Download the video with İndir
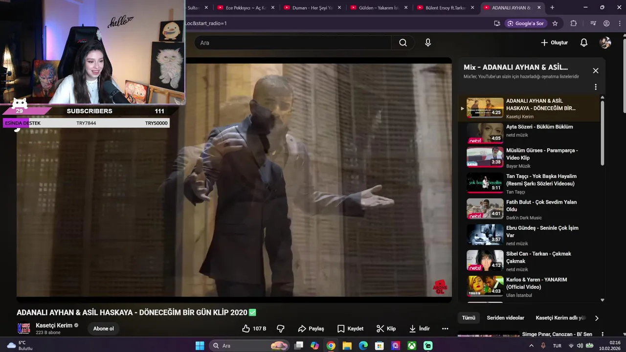The image size is (626, 352). point(419,329)
